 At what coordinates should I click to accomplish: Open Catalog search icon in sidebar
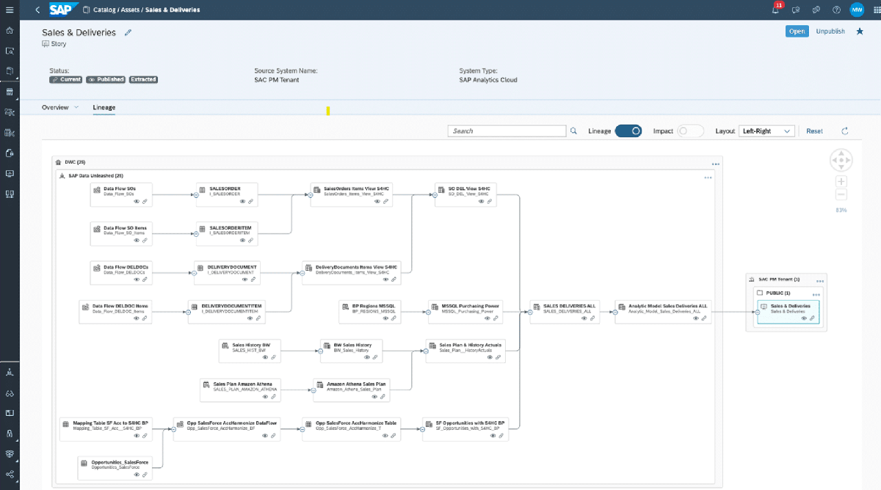coord(10,51)
